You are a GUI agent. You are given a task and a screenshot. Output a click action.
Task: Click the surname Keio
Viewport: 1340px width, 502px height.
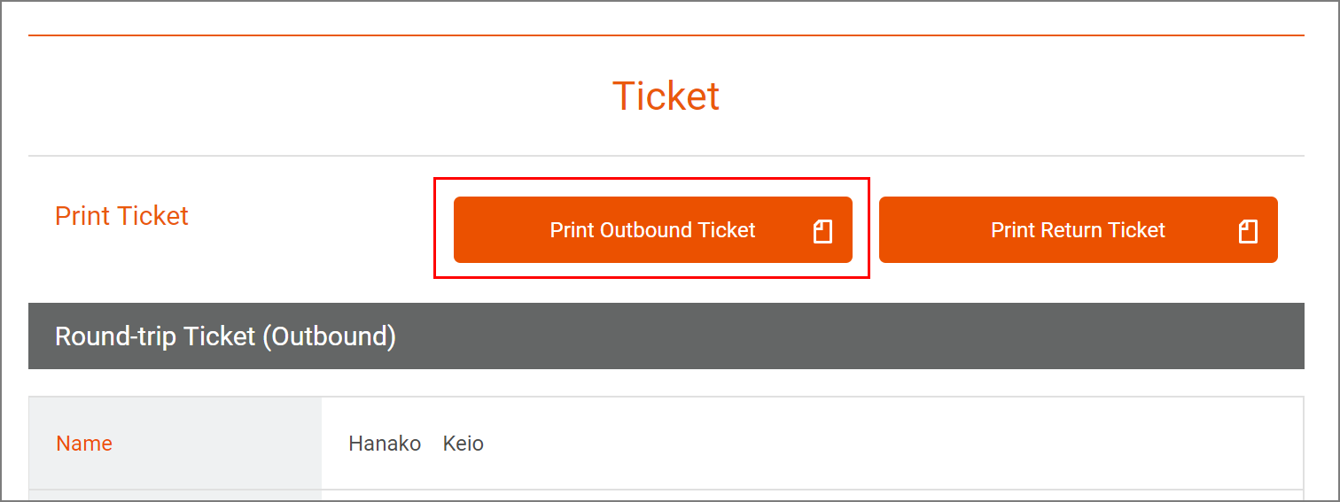(464, 443)
